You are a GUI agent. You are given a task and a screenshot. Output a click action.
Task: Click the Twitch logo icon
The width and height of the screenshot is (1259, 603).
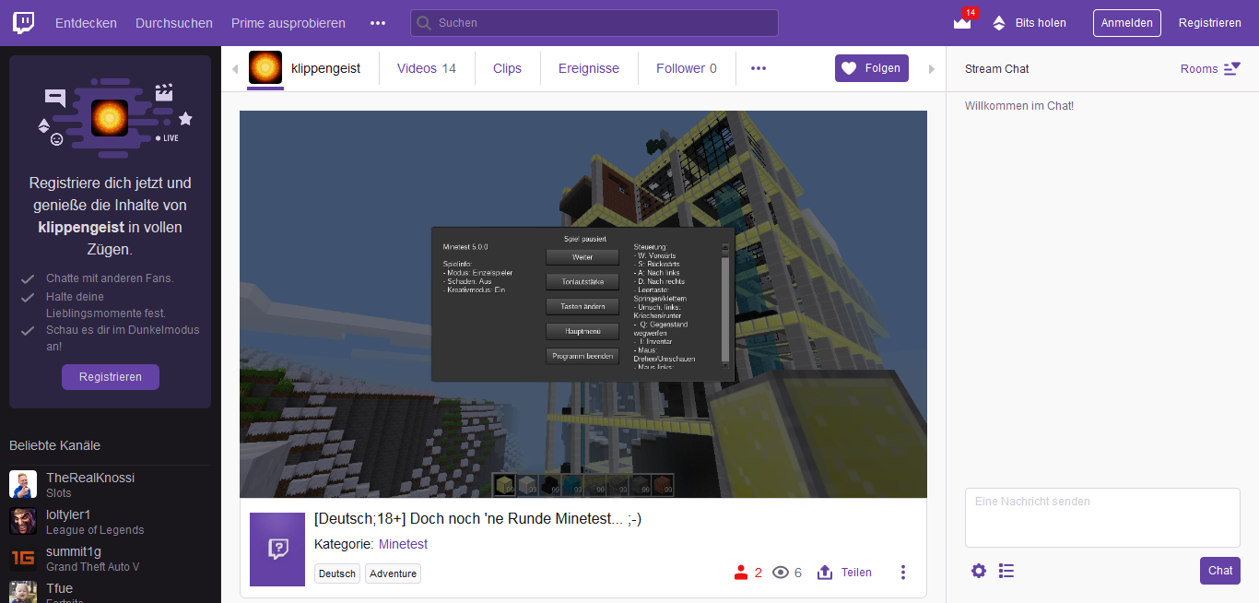(24, 23)
